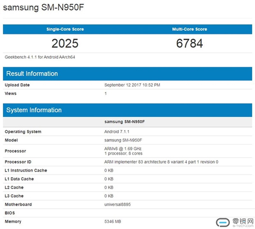This screenshot has height=229, width=255.
Task: Click the Operating System label
Action: tap(23, 132)
